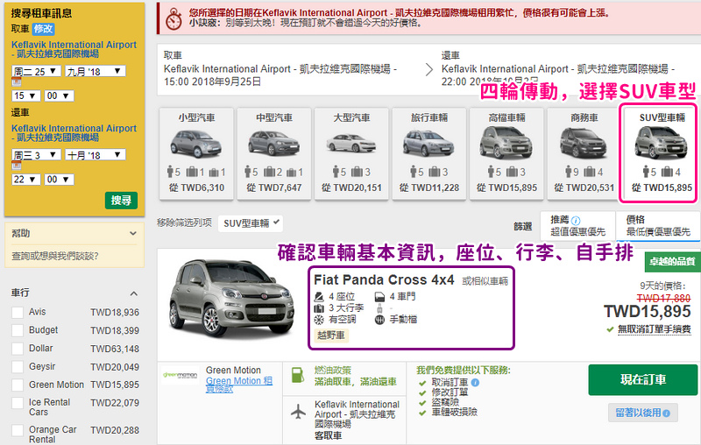Select the 中型汽車 car category
This screenshot has width=701, height=445.
(x=274, y=153)
